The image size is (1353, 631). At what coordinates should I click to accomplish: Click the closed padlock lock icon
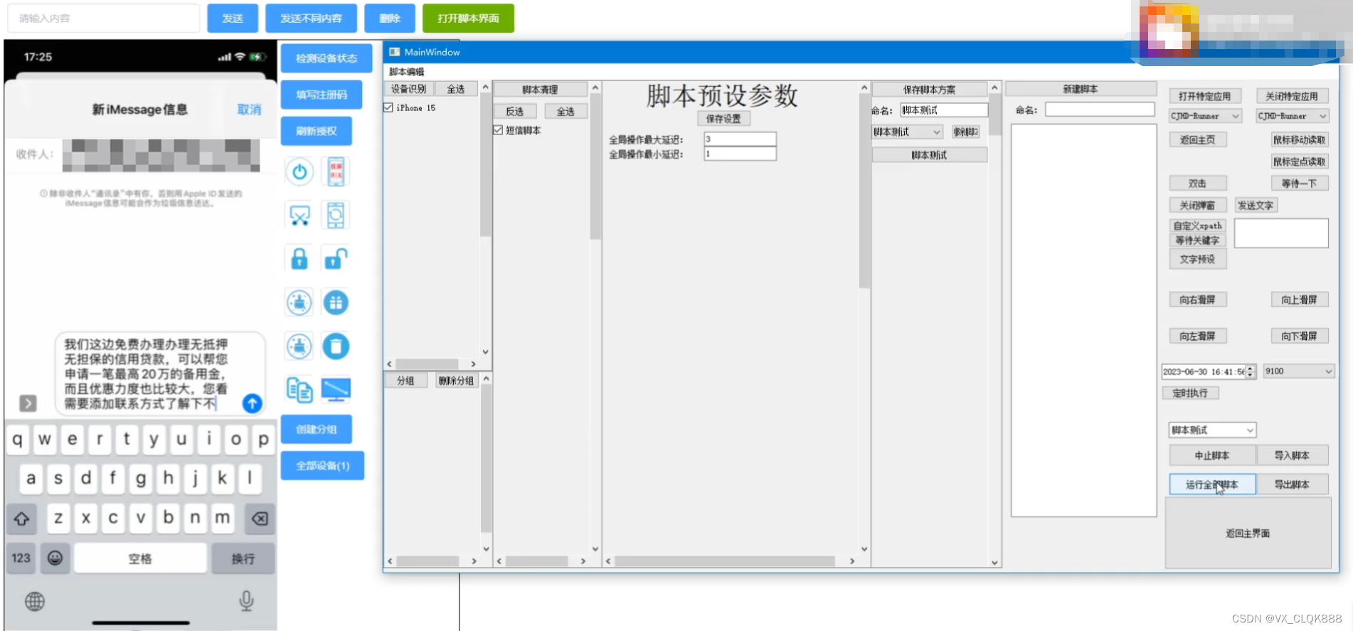pos(299,259)
